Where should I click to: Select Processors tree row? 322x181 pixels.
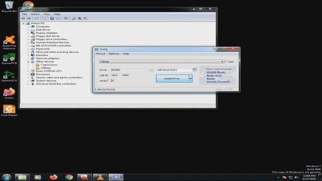click(x=43, y=74)
